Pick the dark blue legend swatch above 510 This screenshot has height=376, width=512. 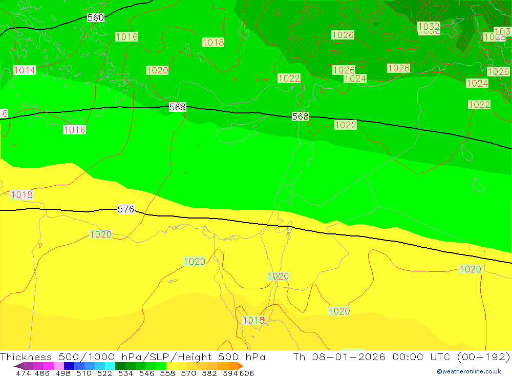pyautogui.click(x=69, y=366)
